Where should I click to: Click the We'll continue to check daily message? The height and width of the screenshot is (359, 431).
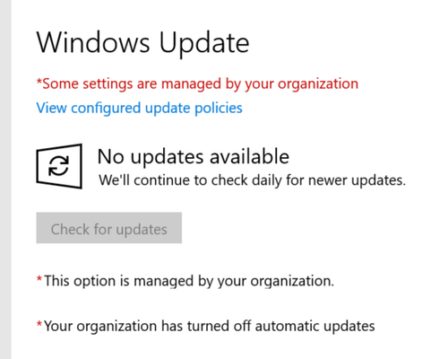(252, 180)
